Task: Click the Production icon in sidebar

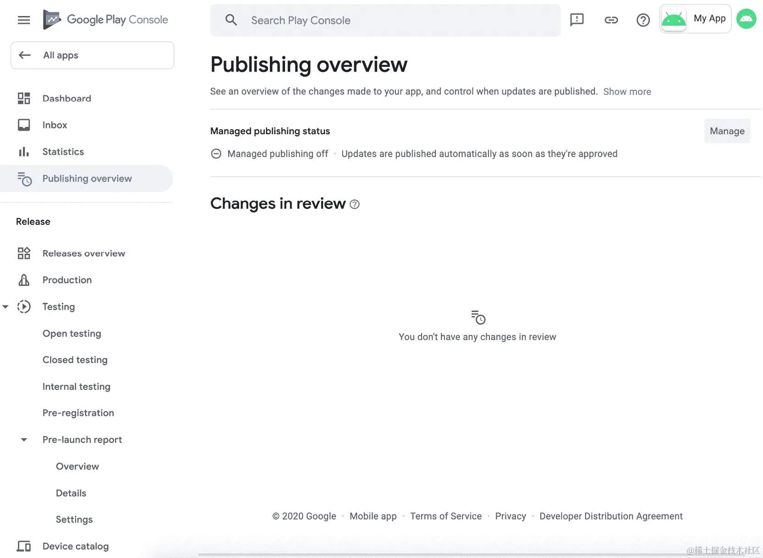Action: coord(24,280)
